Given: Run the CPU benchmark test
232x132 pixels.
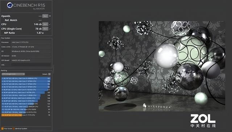Looking at the screenshot, I should pyautogui.click(x=45, y=24).
